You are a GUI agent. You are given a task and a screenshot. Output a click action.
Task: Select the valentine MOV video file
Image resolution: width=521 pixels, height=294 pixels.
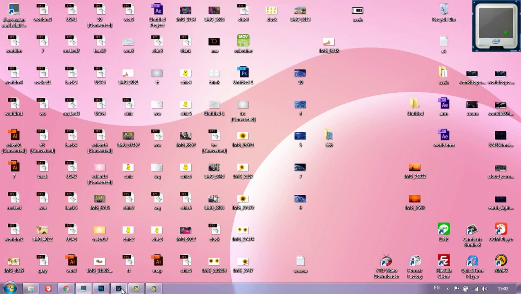coord(243,44)
